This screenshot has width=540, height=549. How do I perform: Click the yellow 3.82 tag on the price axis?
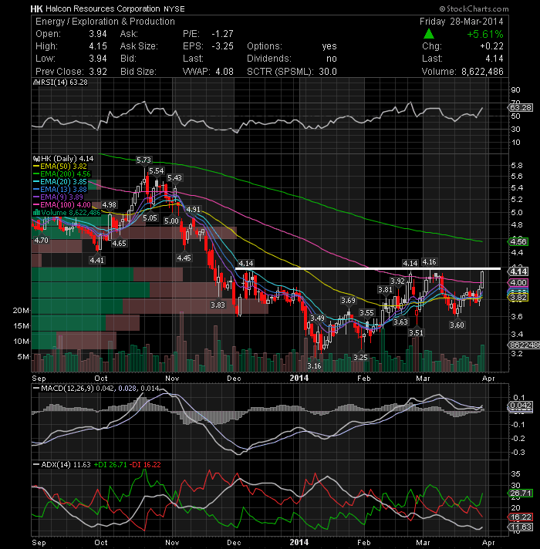[x=518, y=298]
